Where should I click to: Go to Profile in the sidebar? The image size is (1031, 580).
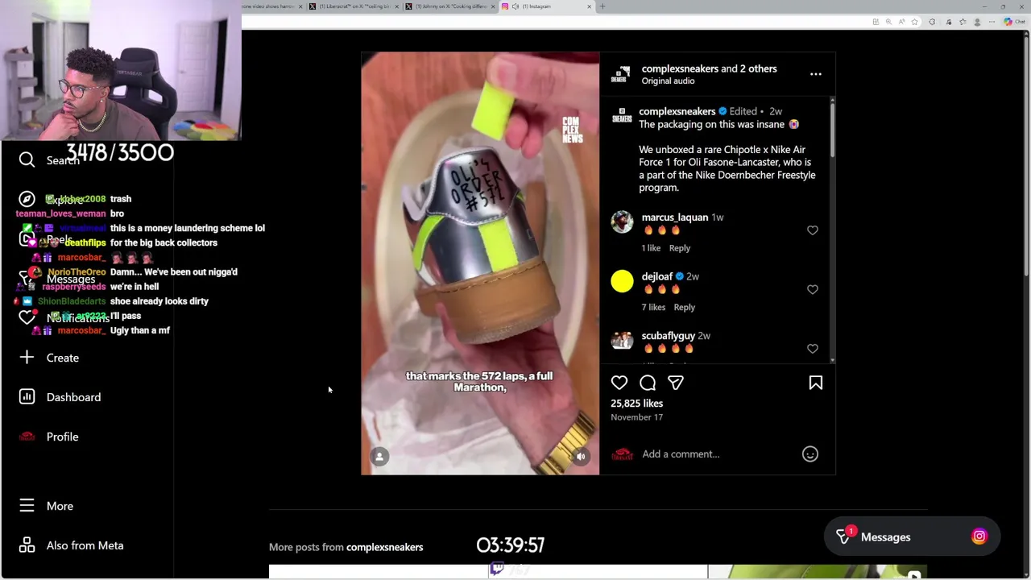tap(49, 437)
